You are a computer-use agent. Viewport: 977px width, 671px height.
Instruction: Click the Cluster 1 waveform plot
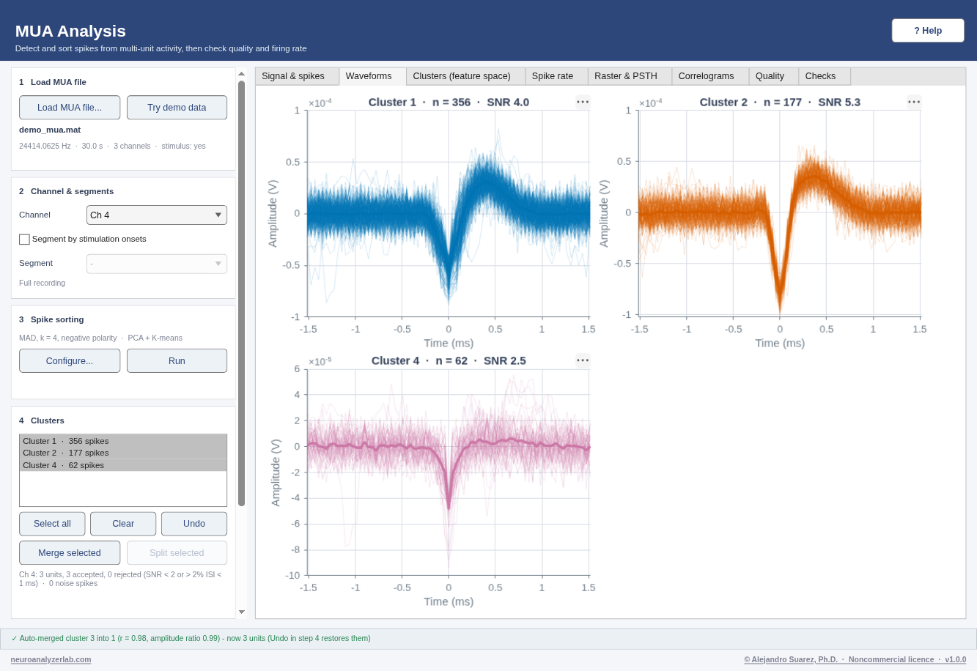coord(449,214)
